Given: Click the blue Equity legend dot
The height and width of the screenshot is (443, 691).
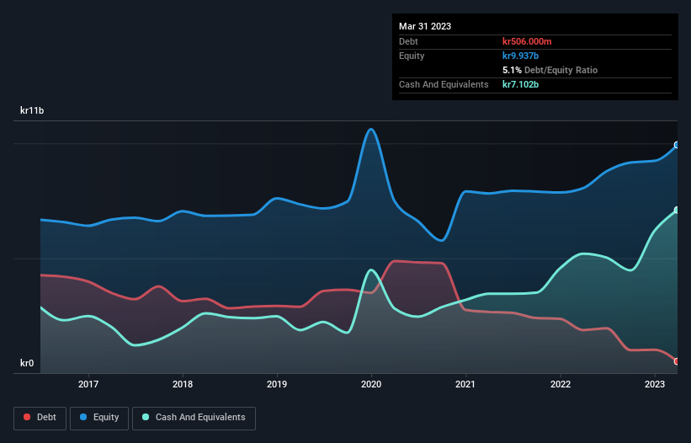Looking at the screenshot, I should click(x=83, y=417).
